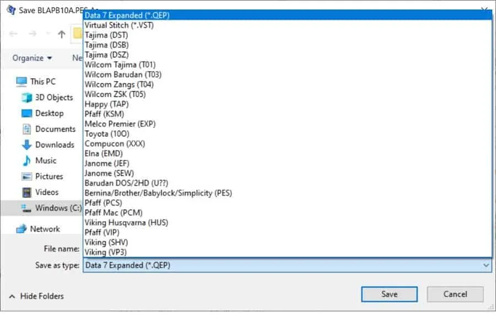Click the Network icon in sidebar
Viewport: 496px width, 316px height.
coord(21,229)
